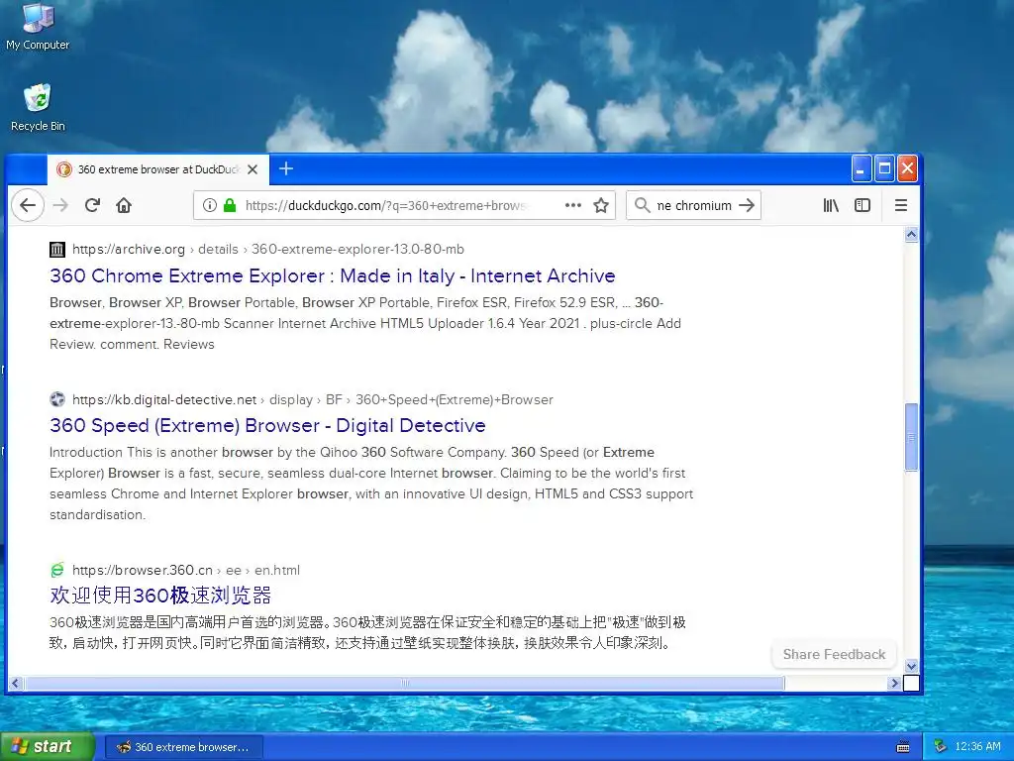Viewport: 1014px width, 761px height.
Task: Click the browser.360.cn favicon beside the result
Action: point(57,570)
